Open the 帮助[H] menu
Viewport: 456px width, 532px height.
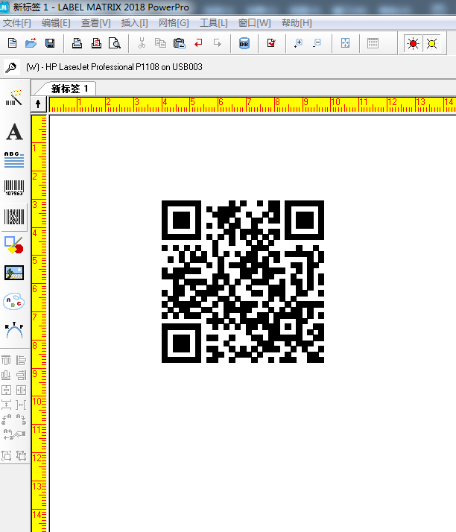click(x=297, y=23)
